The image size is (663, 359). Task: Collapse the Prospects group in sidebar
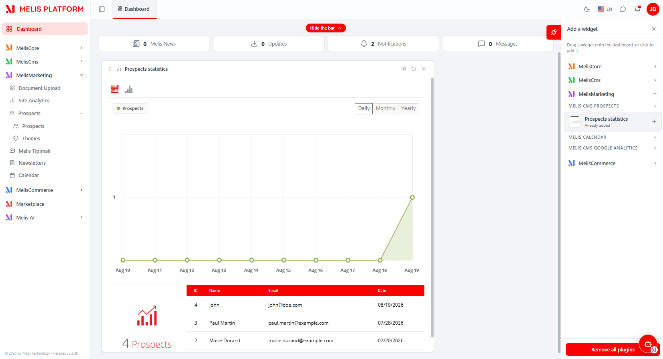pyautogui.click(x=46, y=113)
